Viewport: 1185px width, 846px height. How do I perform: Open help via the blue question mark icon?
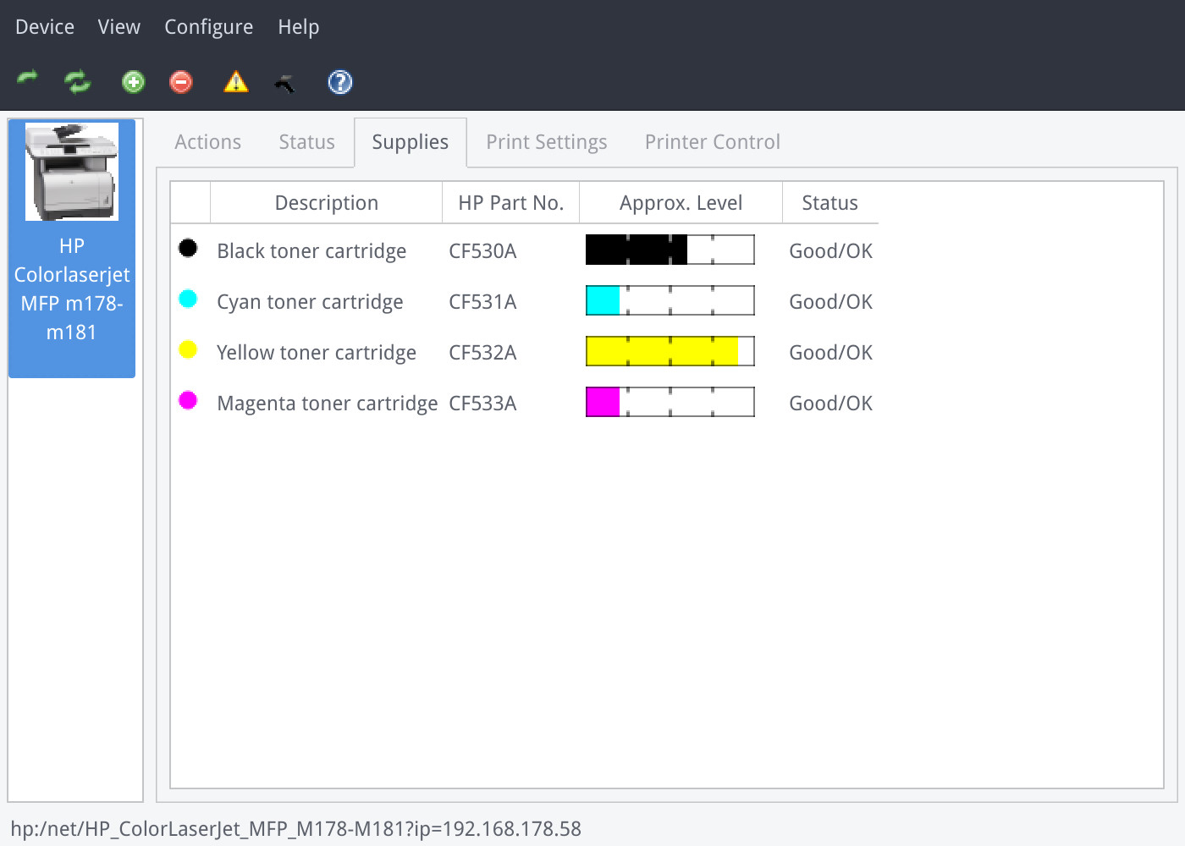tap(339, 82)
